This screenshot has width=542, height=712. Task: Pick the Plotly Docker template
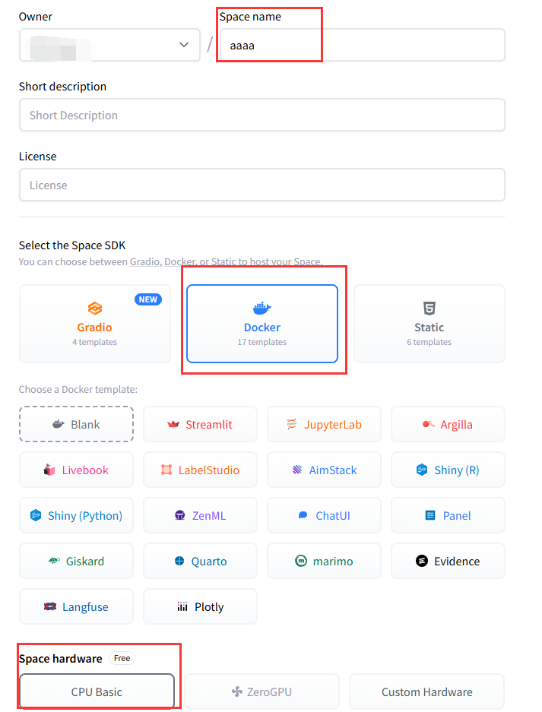200,606
